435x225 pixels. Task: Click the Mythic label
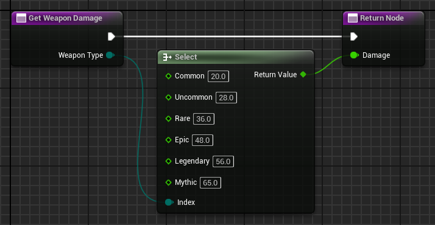[186, 182]
